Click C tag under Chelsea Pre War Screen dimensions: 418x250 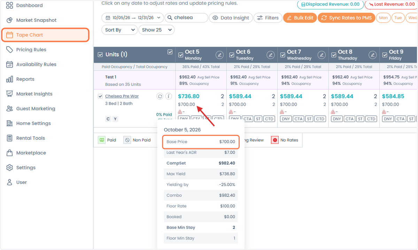pos(108,119)
